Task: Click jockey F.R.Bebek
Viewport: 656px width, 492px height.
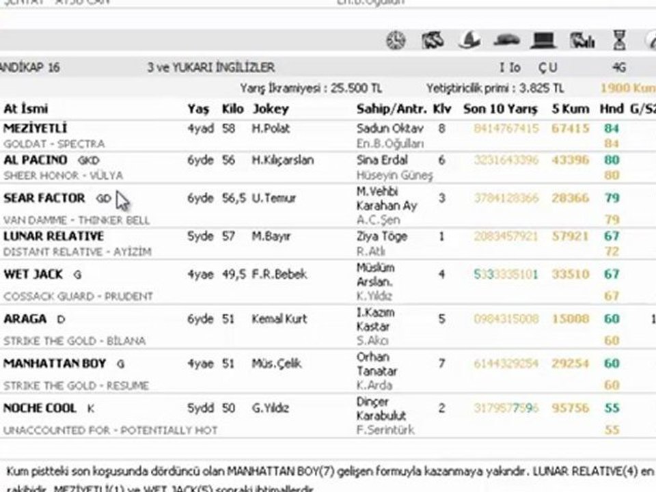Action: [x=279, y=274]
